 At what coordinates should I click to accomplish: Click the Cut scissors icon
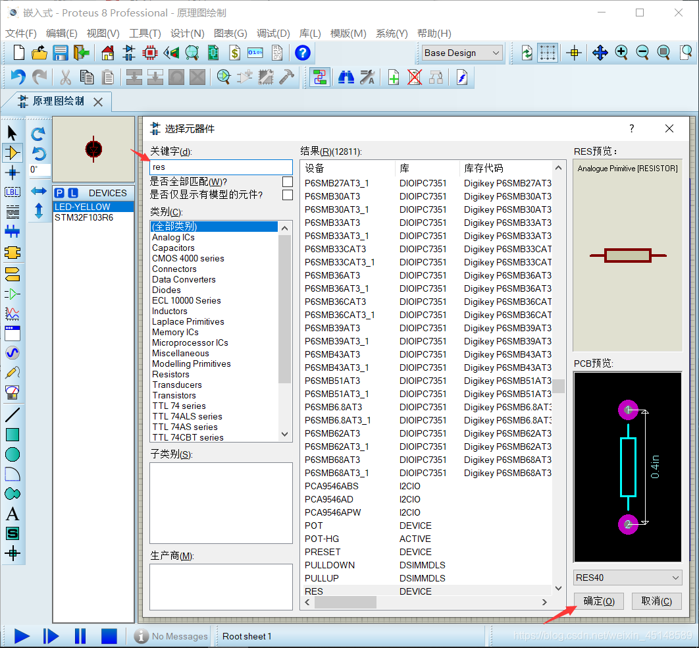coord(65,77)
